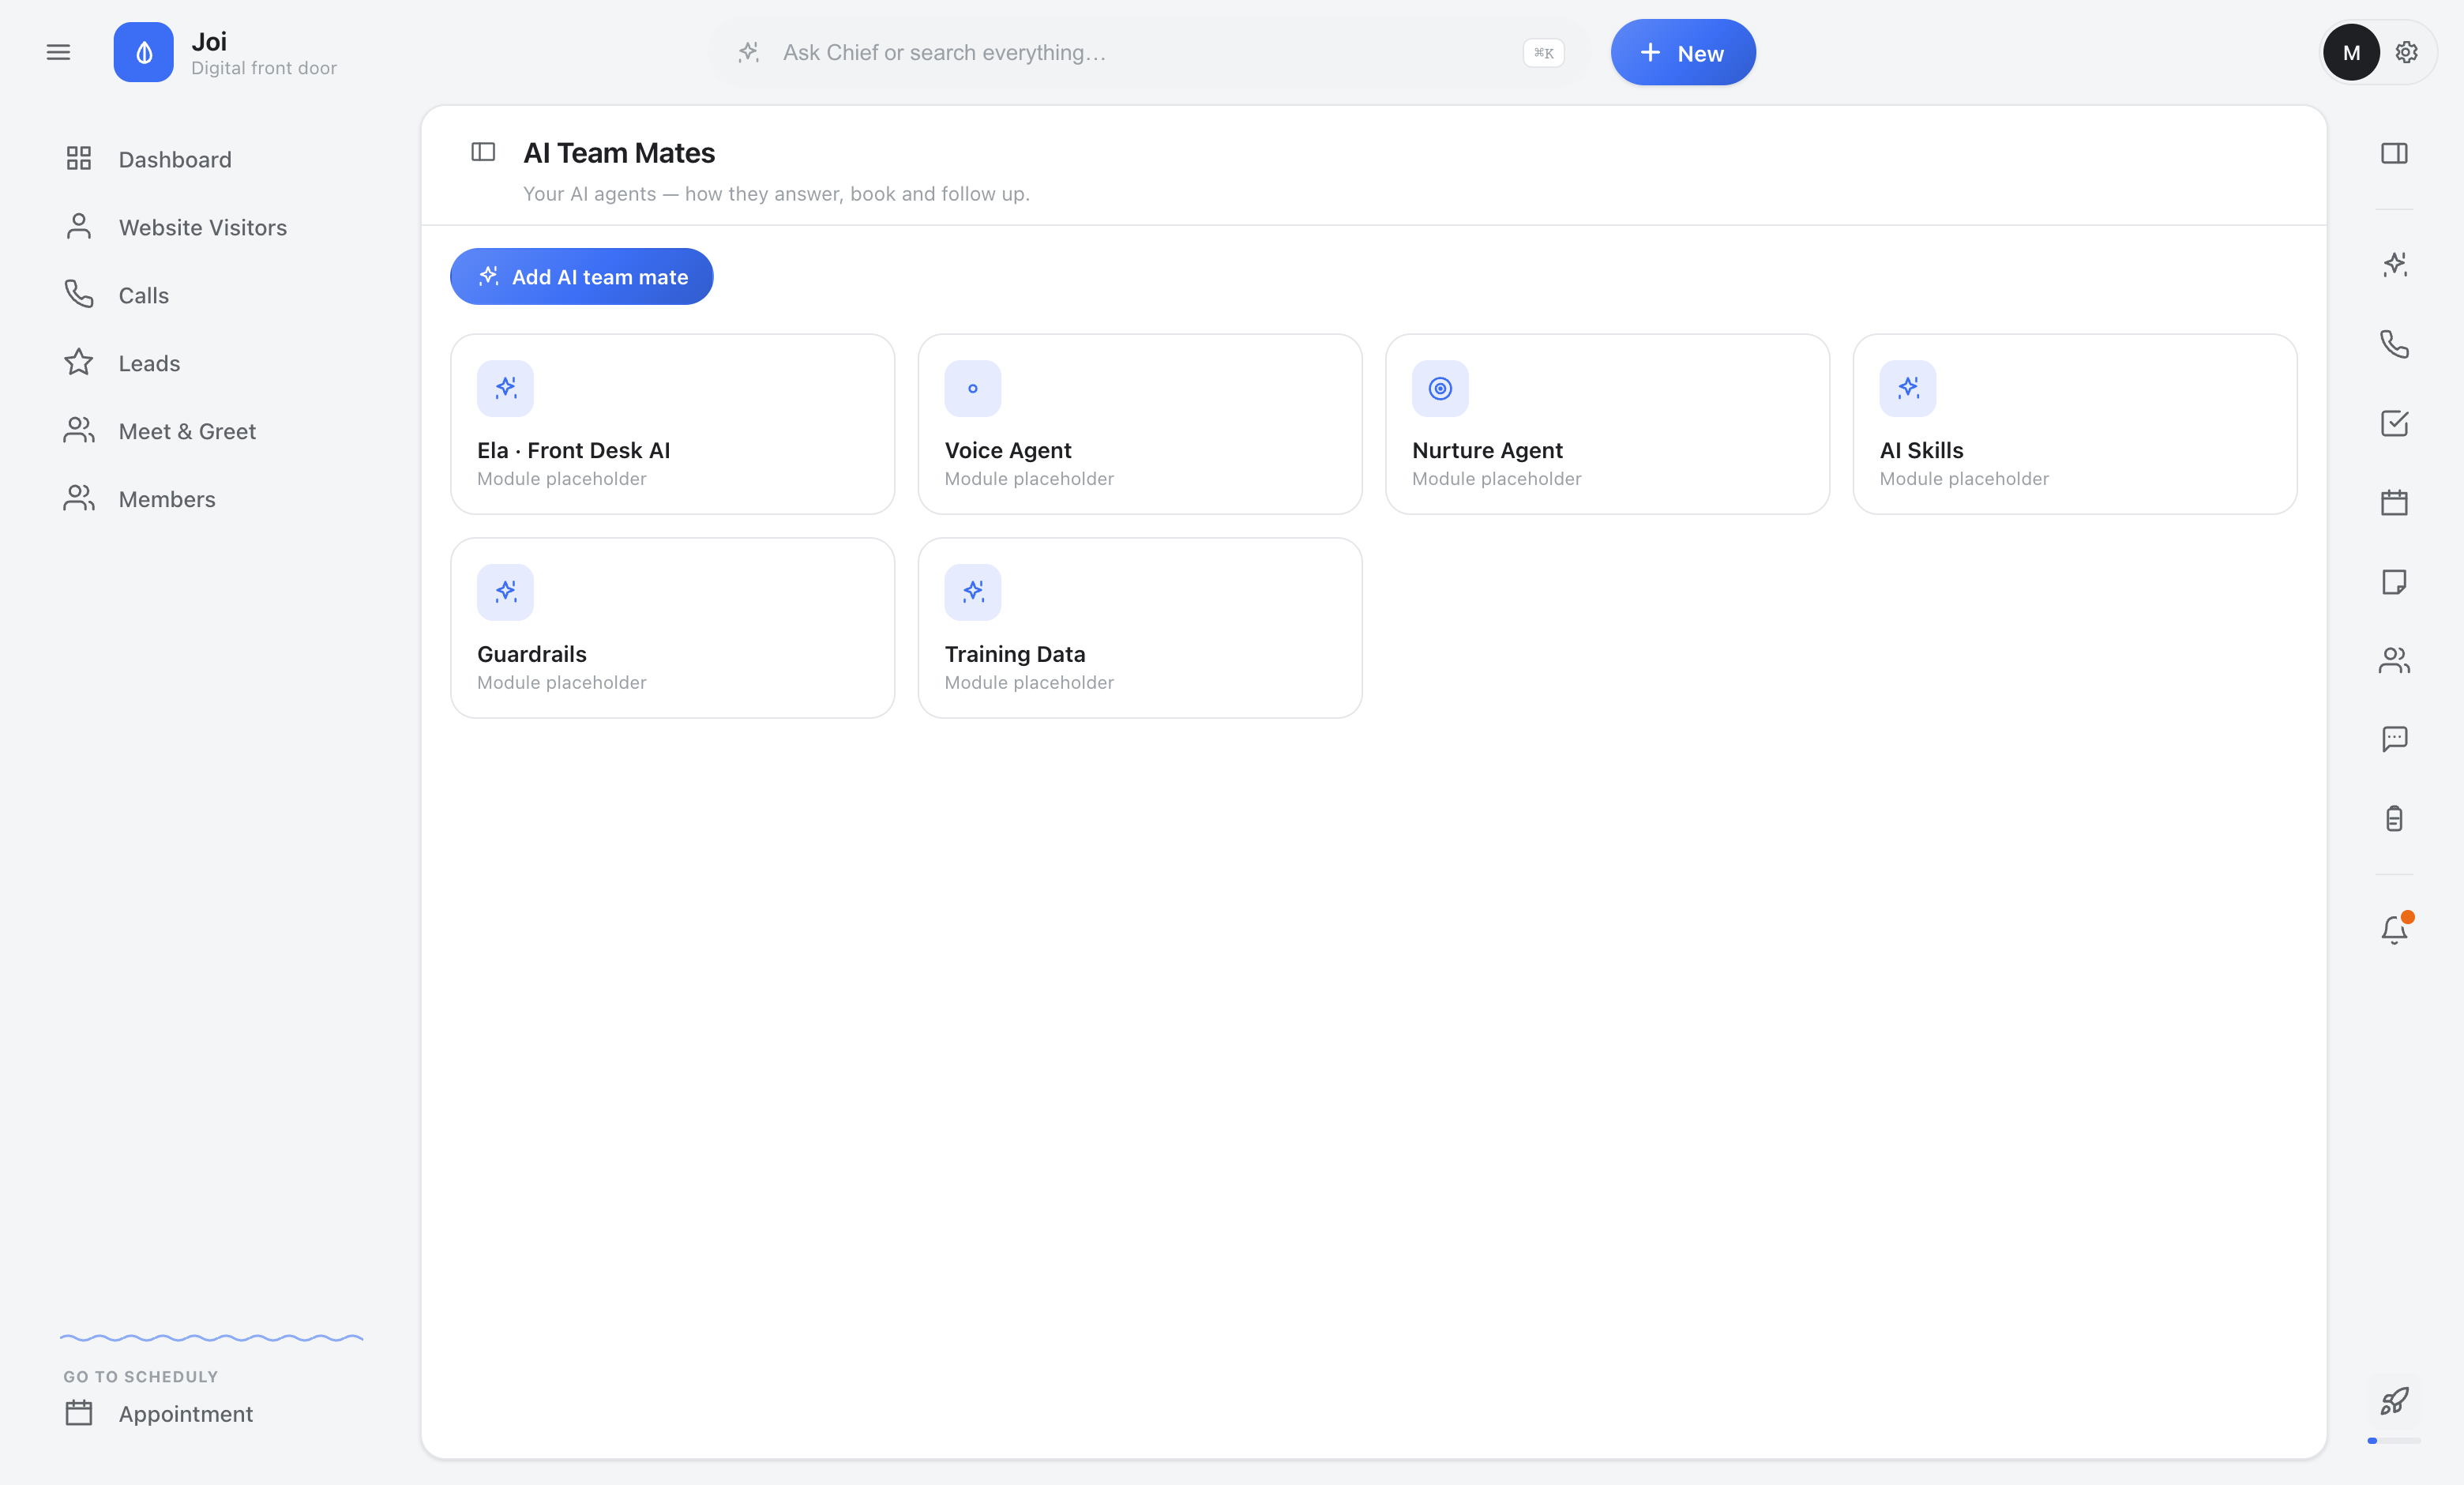Viewport: 2464px width, 1485px height.
Task: Click the Ela card sparkle icon
Action: coord(505,388)
